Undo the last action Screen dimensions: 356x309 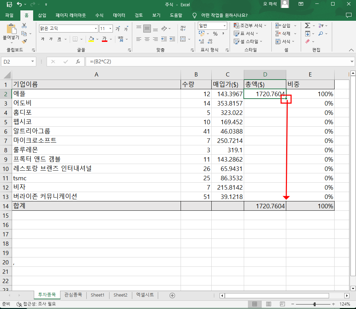coord(19,4)
